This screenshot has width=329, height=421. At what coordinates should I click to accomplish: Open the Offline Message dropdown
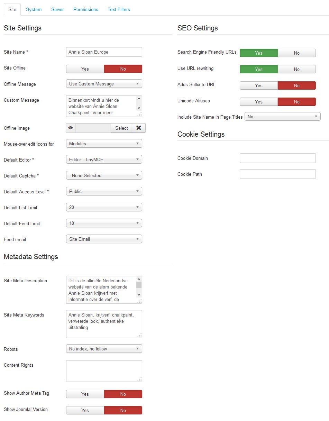point(104,84)
